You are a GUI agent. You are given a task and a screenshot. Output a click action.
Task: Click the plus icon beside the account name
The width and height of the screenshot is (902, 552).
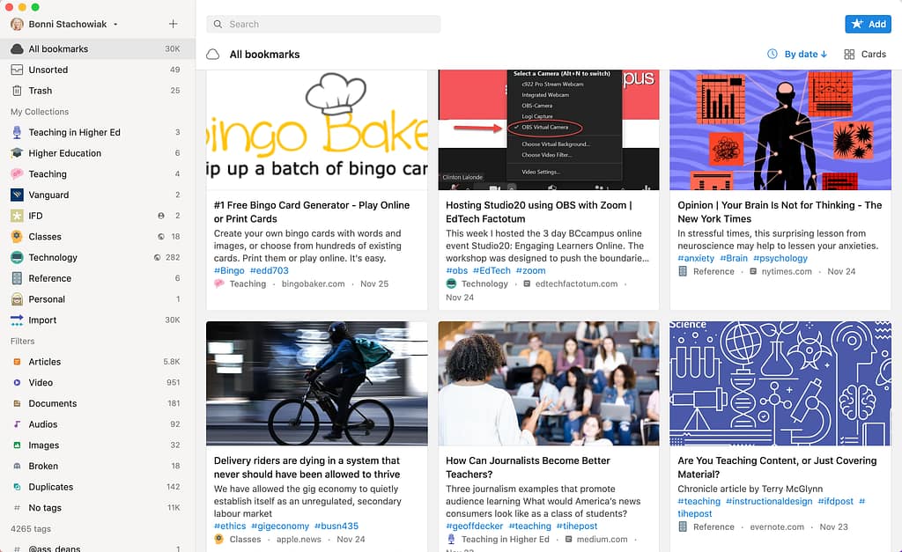(x=173, y=24)
